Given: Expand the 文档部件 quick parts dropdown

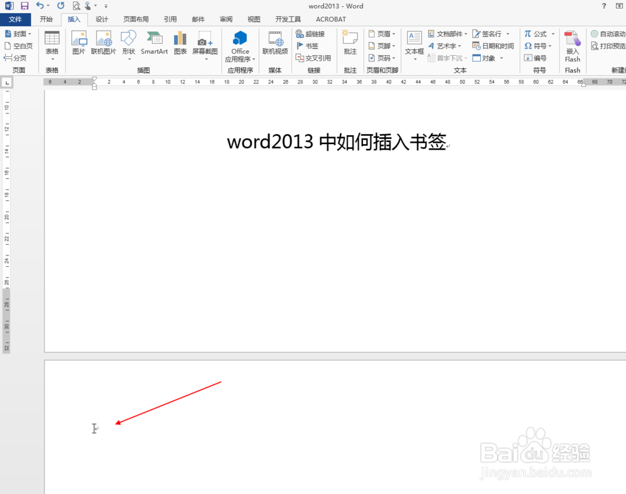Looking at the screenshot, I should (x=466, y=34).
